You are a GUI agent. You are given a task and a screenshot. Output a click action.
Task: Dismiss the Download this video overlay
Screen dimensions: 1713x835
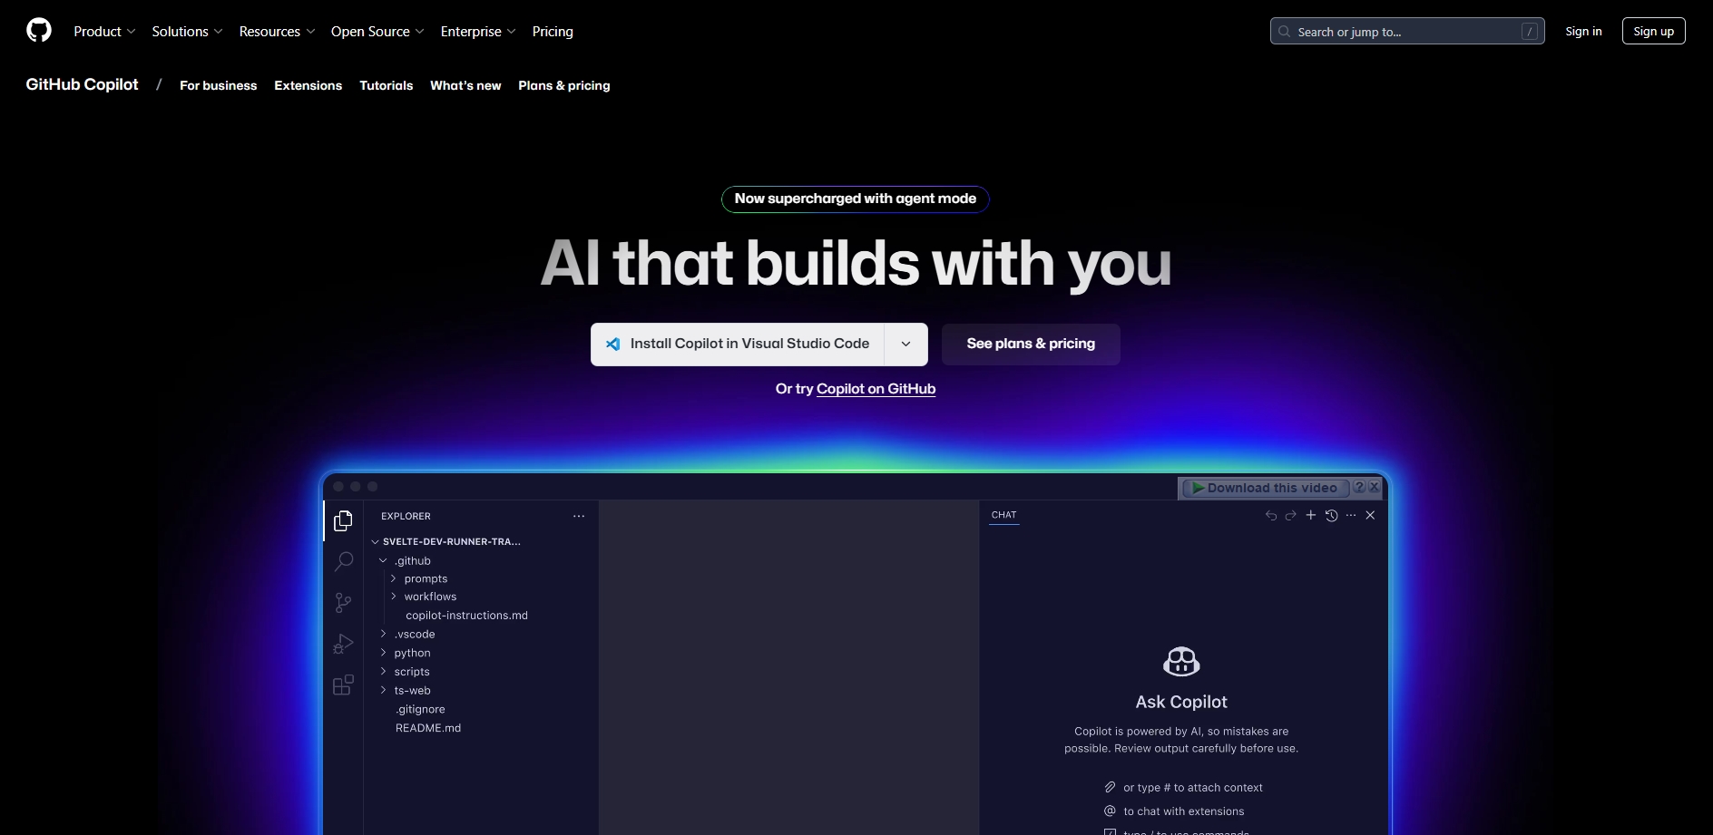[1374, 487]
